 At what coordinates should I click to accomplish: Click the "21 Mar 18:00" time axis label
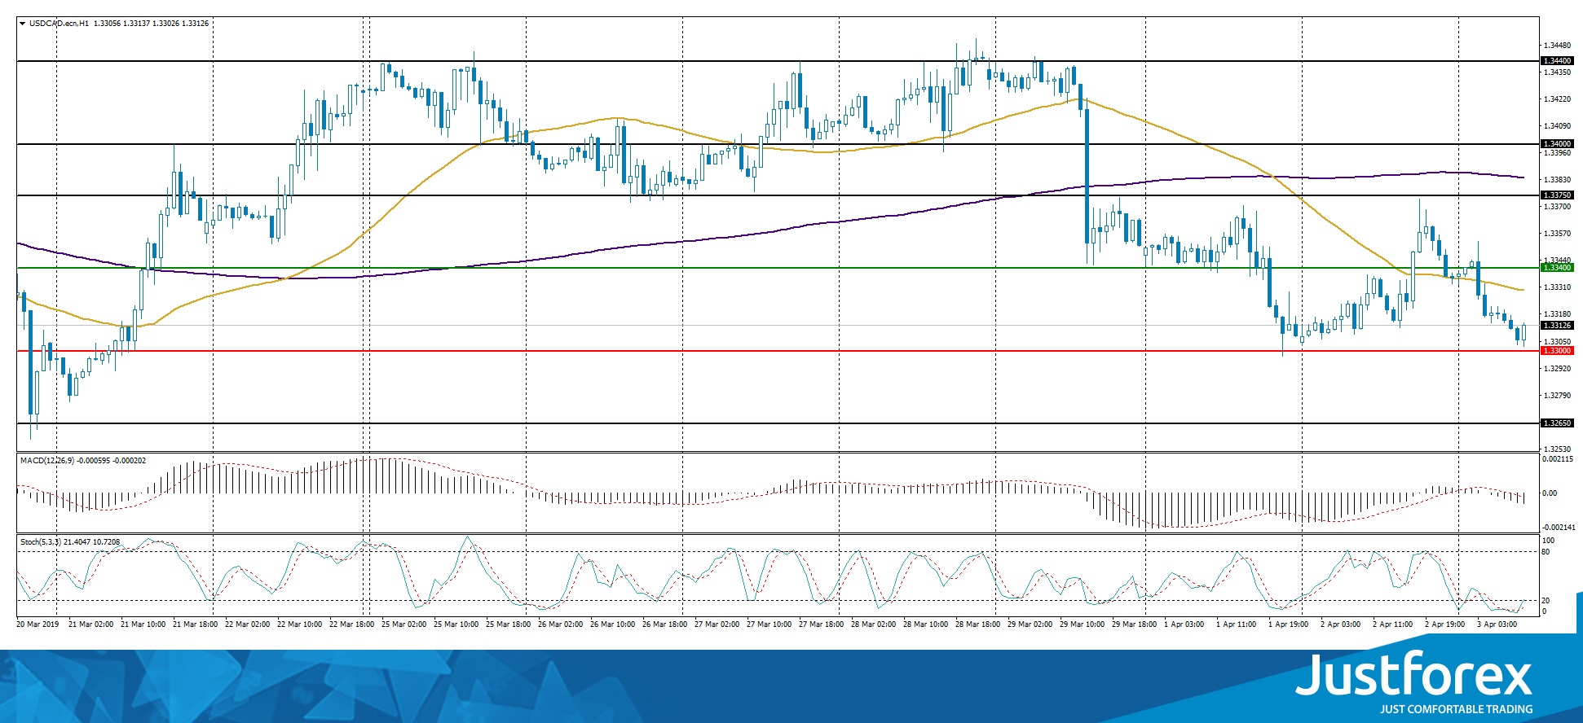coord(196,624)
